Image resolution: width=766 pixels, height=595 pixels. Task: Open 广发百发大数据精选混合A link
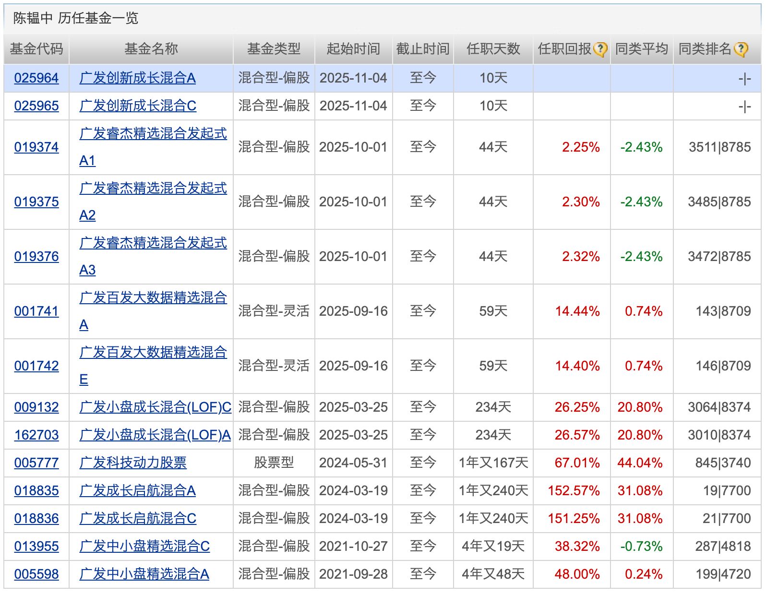[153, 298]
